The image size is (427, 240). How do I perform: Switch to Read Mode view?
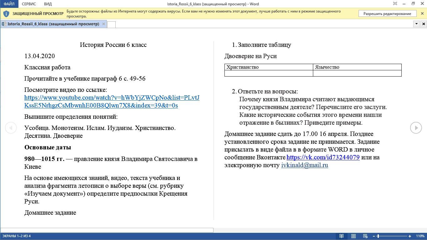click(342, 236)
